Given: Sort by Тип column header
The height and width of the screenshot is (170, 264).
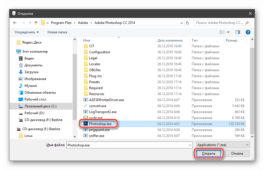Looking at the screenshot, I should [x=195, y=40].
